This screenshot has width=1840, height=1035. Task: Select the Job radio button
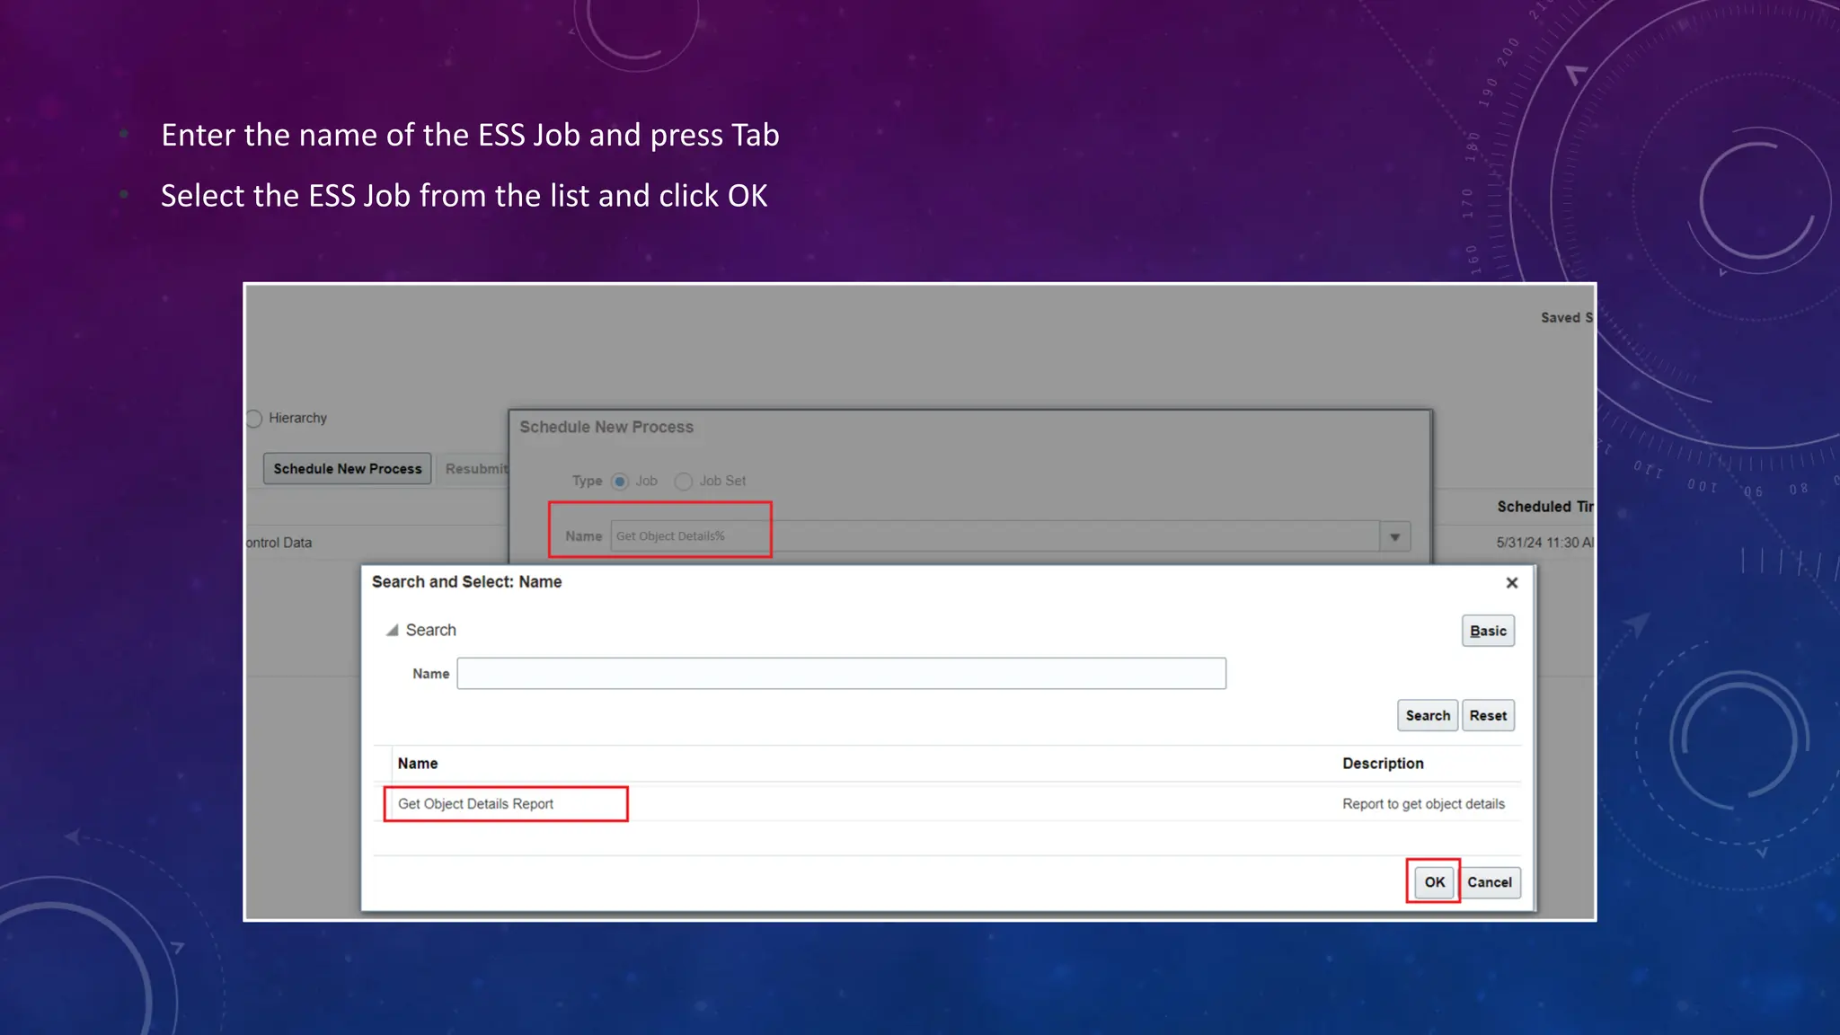point(620,482)
